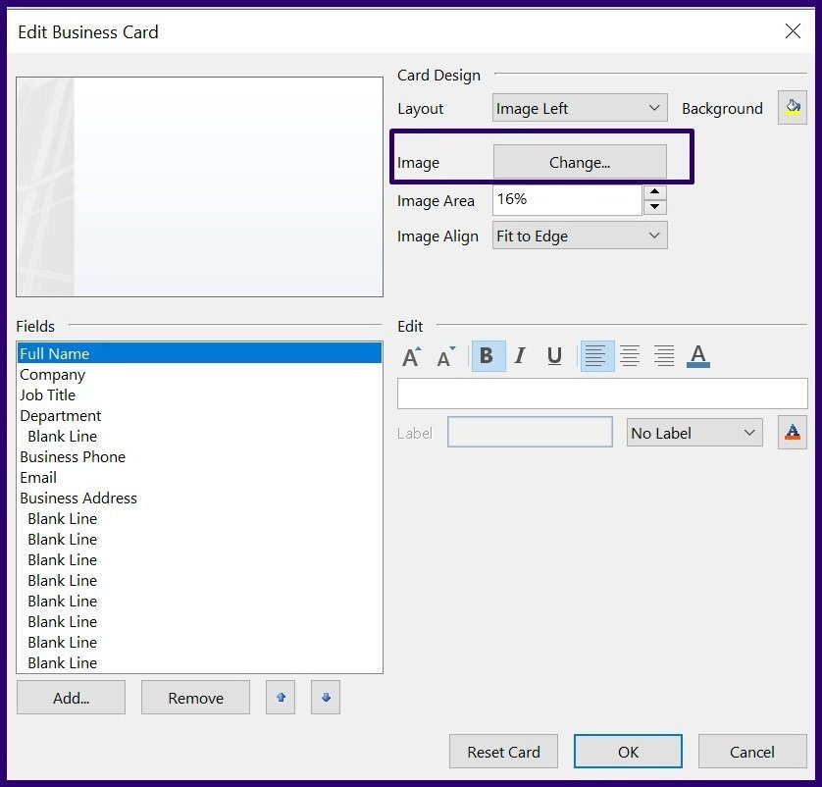Click the Image Area percentage field
Image resolution: width=822 pixels, height=787 pixels.
tap(567, 200)
